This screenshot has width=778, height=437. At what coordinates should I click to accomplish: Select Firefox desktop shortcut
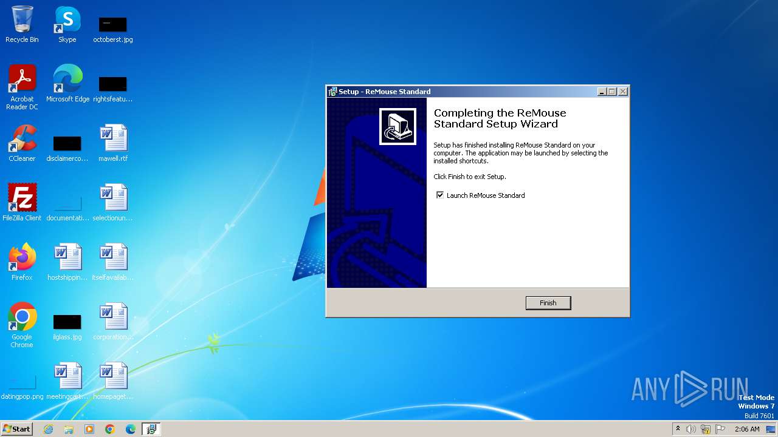(x=22, y=262)
